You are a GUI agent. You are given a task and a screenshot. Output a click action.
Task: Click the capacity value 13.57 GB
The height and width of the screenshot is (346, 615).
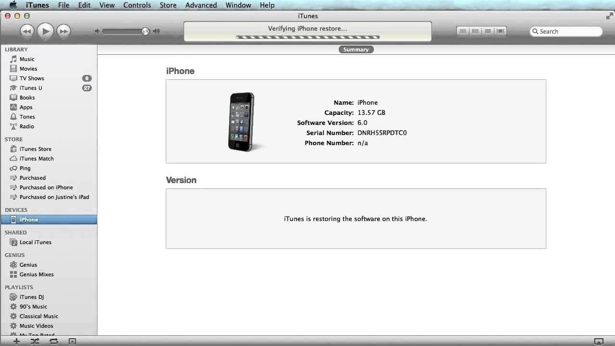371,112
